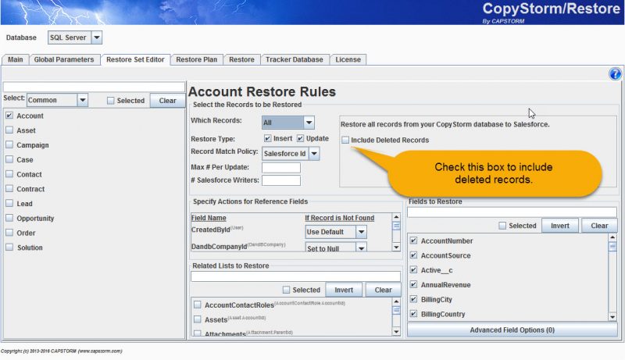625x360 pixels.
Task: Switch to the Main tab
Action: 15,59
